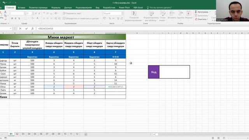
Task: Open the Рецензирование ribbon tab
Action: tap(84, 7)
